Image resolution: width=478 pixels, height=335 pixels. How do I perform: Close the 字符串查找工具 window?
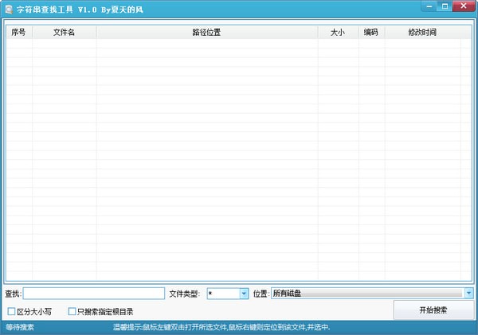(464, 6)
